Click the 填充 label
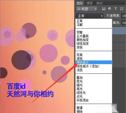 (x=116, y=23)
